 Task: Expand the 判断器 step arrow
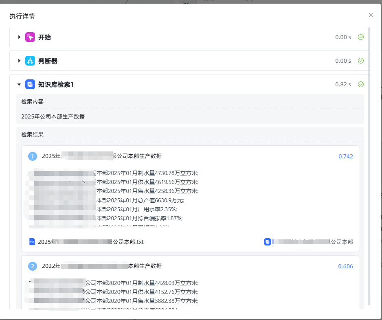(x=19, y=61)
